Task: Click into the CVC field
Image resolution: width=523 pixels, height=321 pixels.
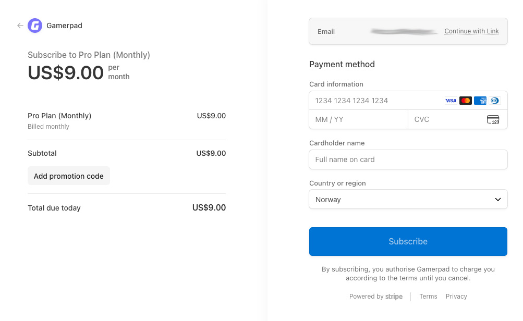Action: point(446,120)
